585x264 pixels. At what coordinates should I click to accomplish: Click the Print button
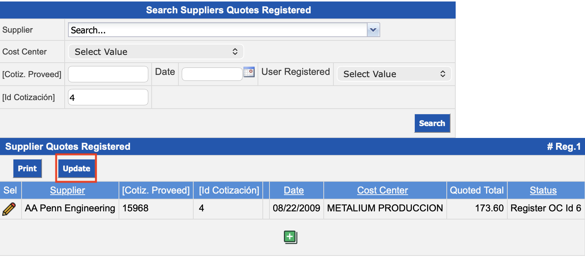point(28,168)
